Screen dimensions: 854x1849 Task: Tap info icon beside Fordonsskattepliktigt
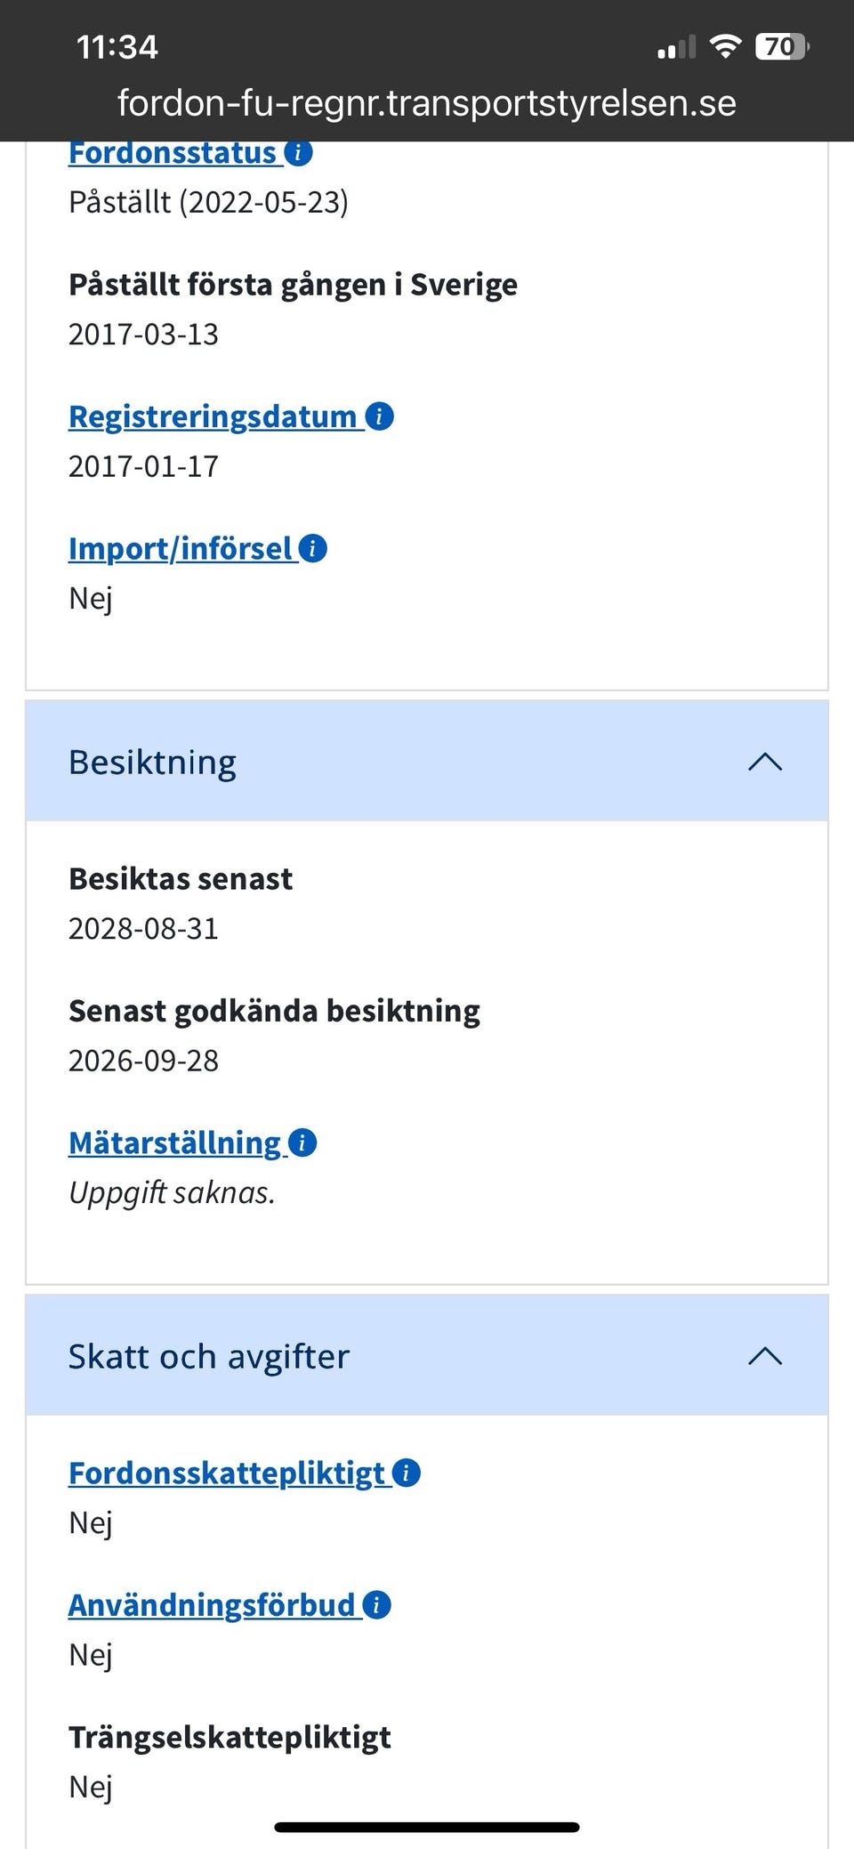(407, 1473)
